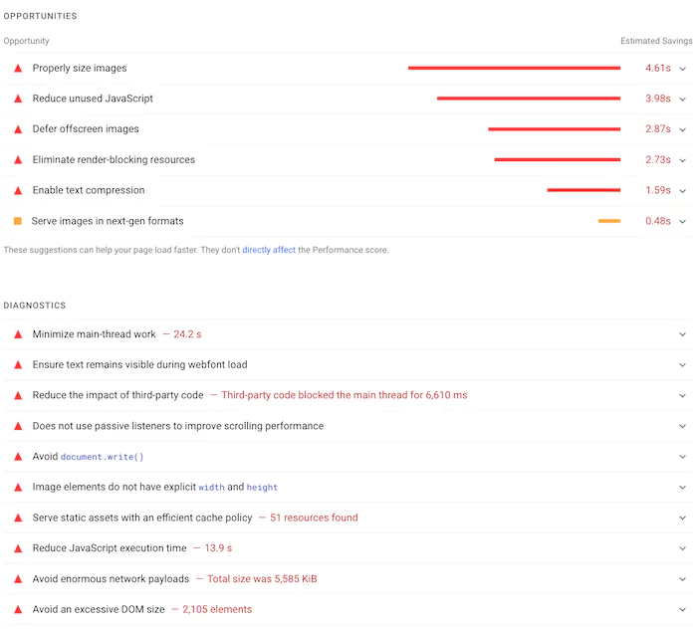
Task: Click the red savings bar for Reduce unused JavaScript
Action: click(528, 99)
